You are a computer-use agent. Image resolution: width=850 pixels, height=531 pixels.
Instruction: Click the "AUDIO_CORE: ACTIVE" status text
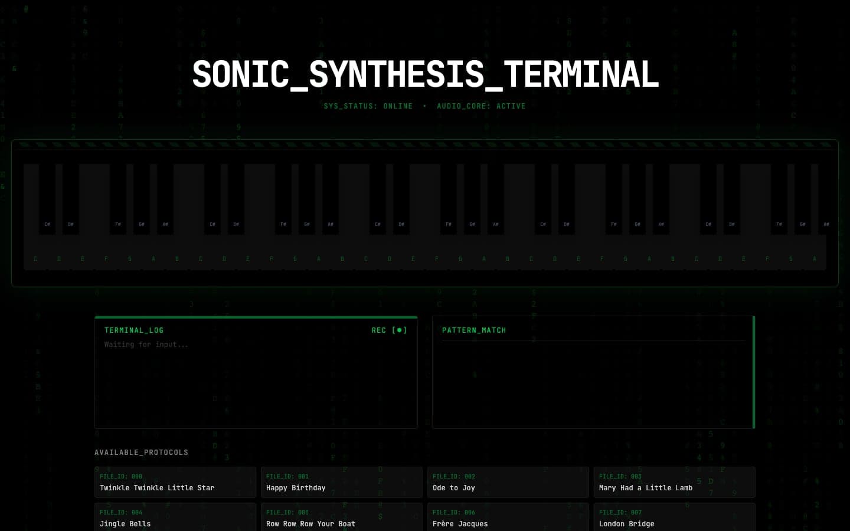point(481,106)
